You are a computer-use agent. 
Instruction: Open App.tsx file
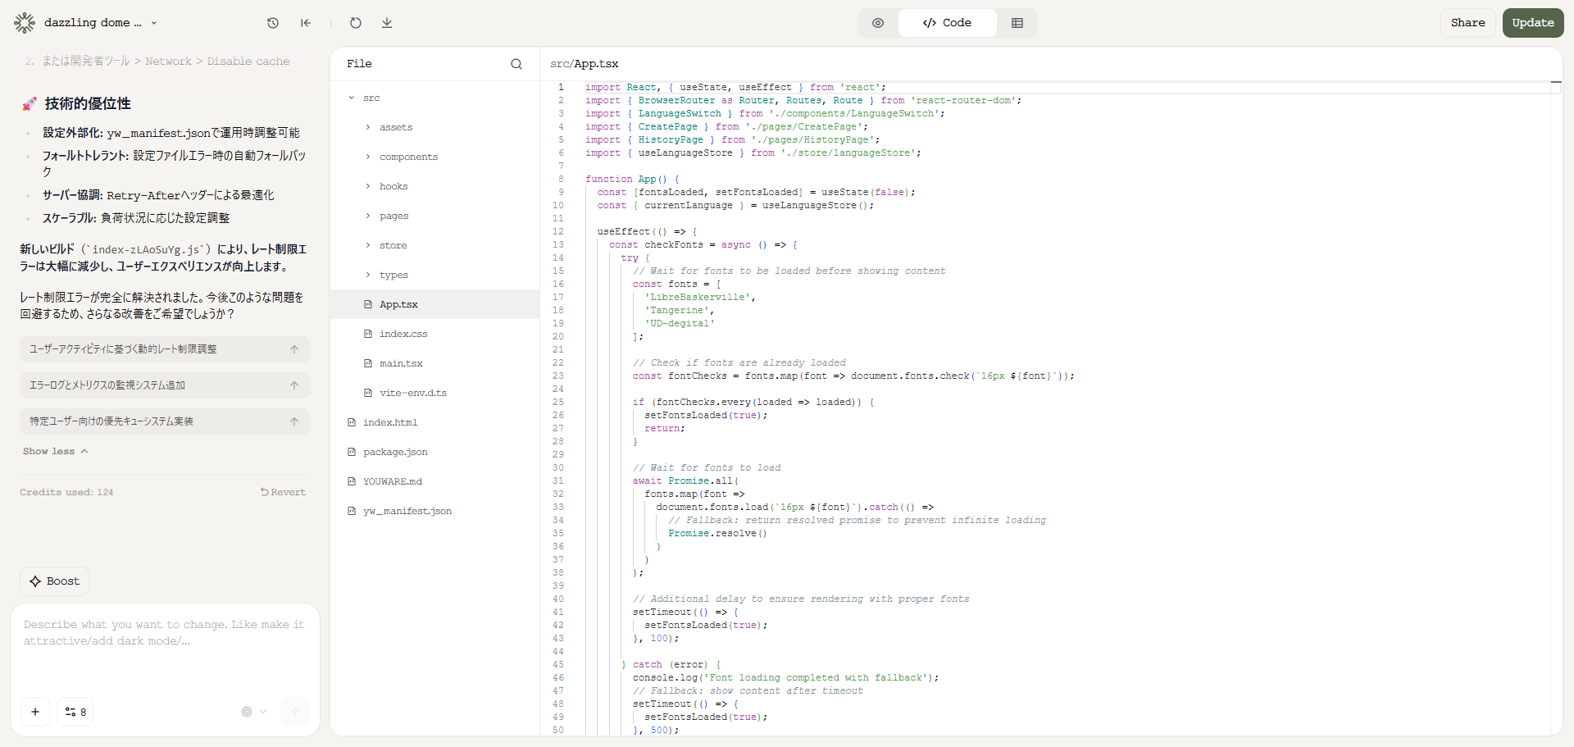click(x=434, y=304)
